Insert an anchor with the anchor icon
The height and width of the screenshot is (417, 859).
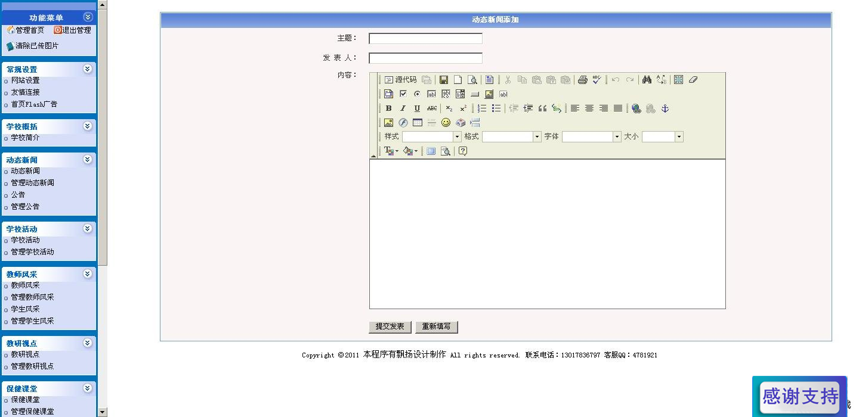click(x=665, y=108)
